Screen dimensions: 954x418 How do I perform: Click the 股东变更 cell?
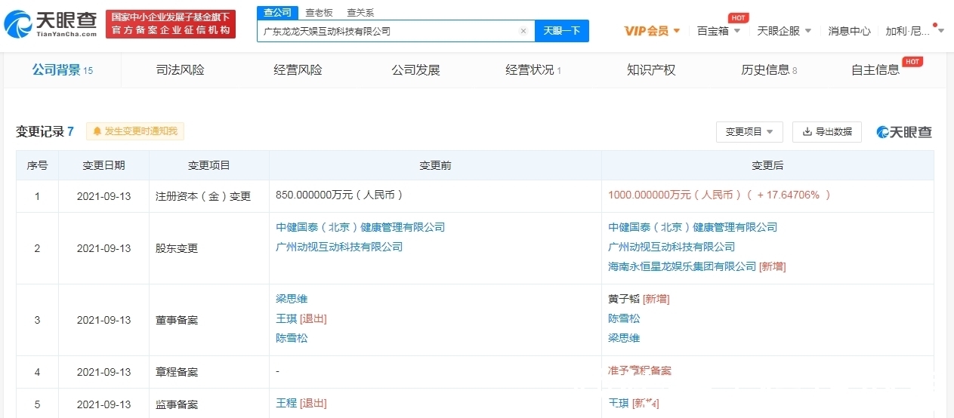click(209, 248)
